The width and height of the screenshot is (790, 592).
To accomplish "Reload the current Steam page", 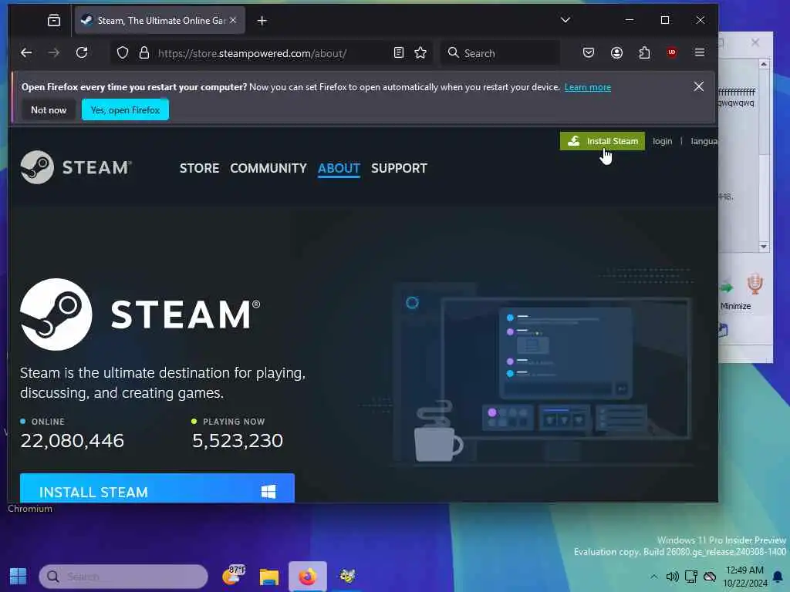I will tap(82, 53).
